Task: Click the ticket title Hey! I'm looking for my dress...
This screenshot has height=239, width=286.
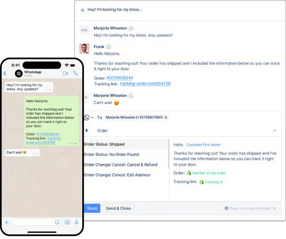Action: click(x=115, y=10)
